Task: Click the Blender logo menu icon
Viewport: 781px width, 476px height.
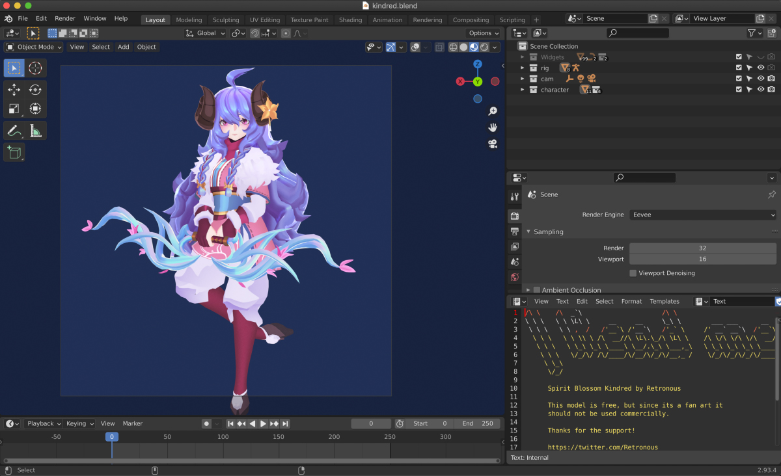Action: point(8,18)
